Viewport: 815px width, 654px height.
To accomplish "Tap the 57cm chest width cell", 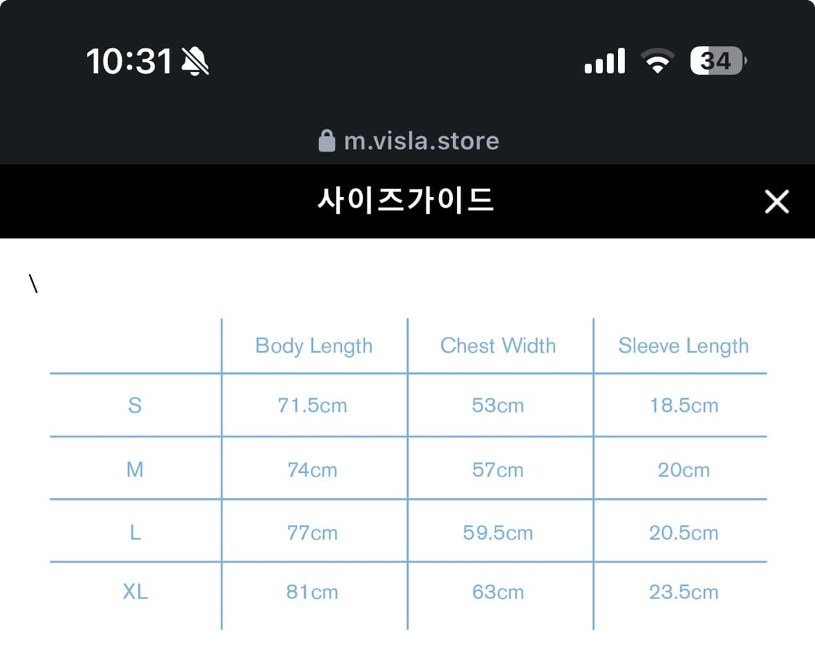I will pyautogui.click(x=498, y=470).
